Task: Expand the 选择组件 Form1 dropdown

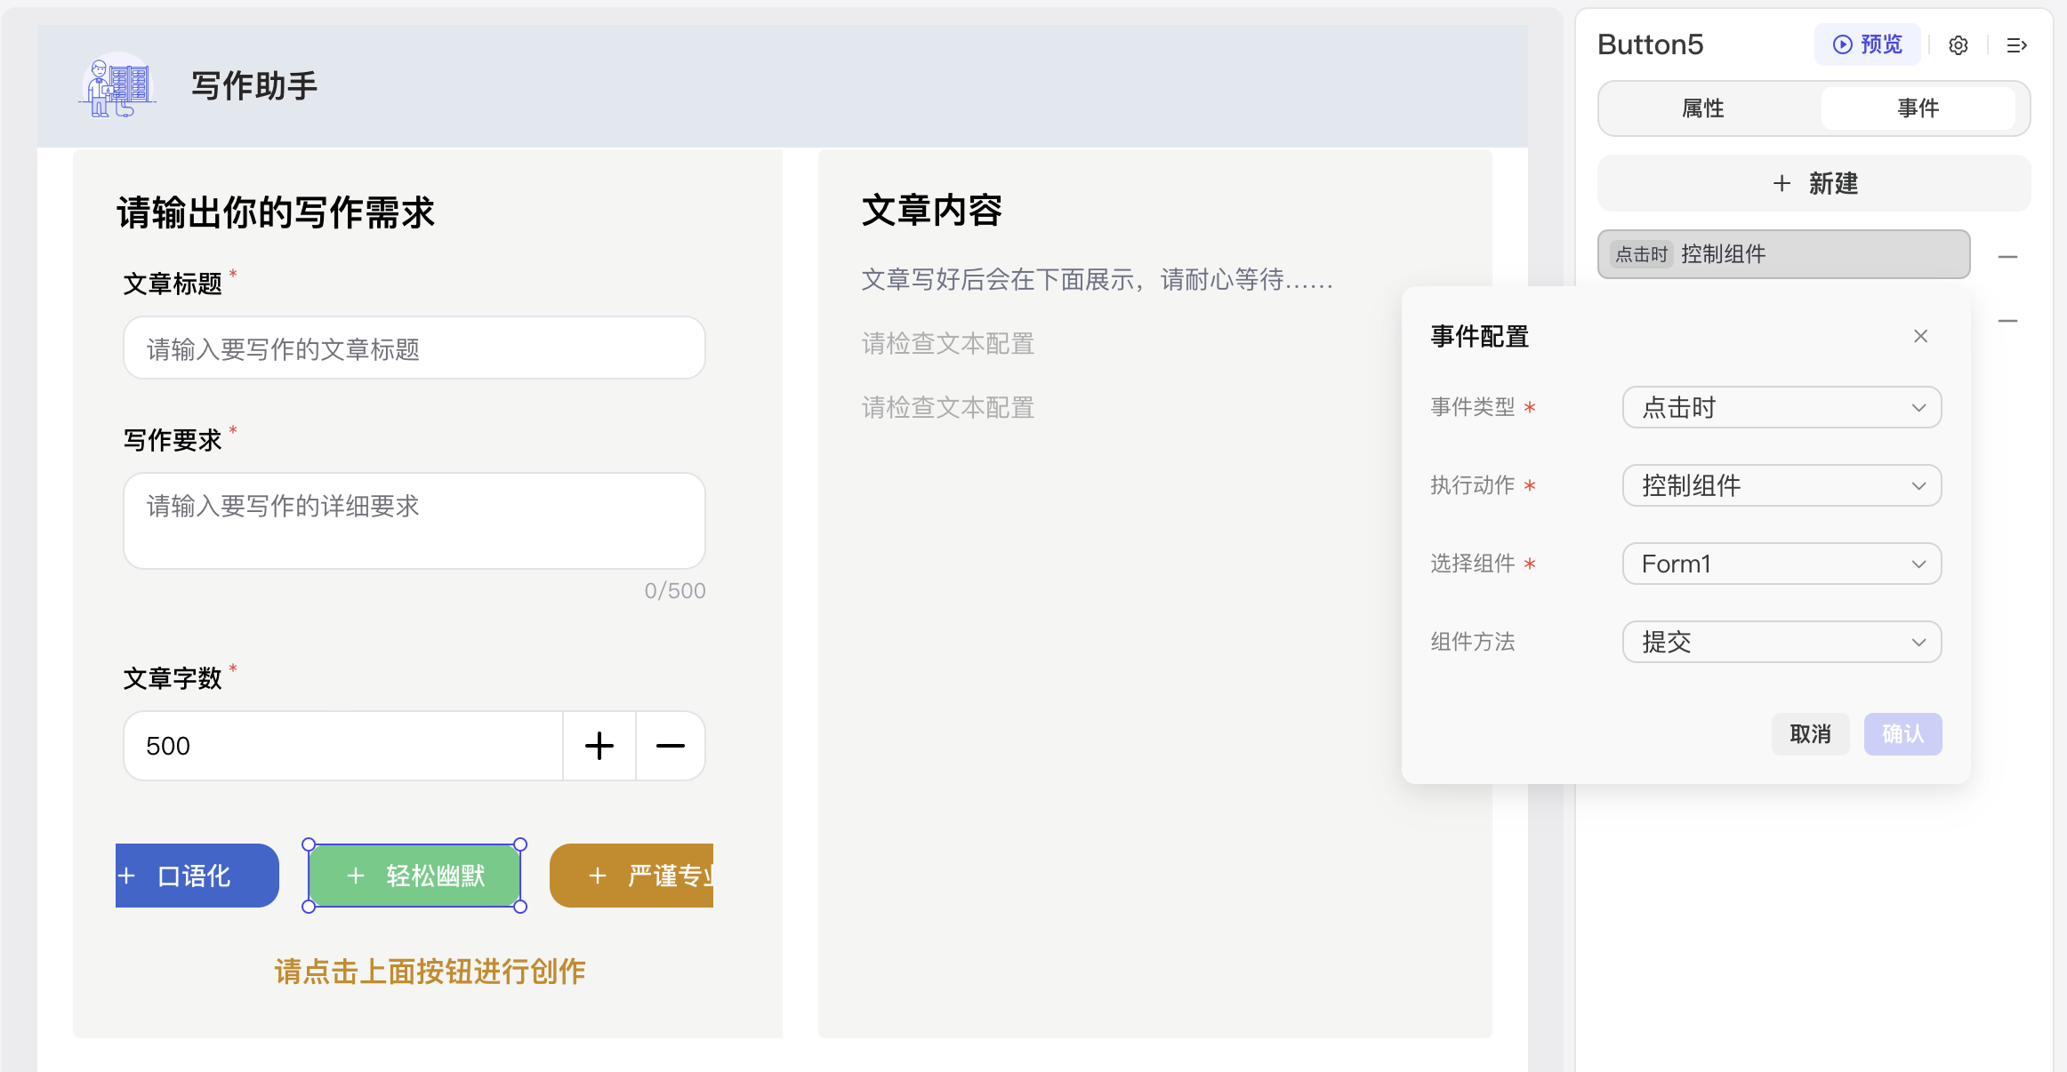Action: coord(1781,564)
